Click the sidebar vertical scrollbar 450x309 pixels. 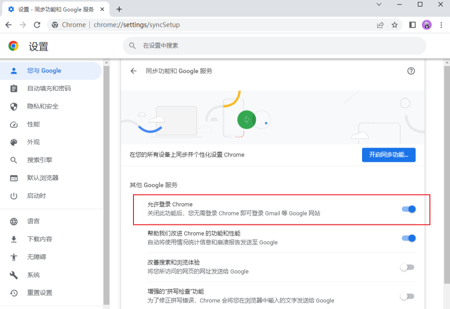coord(106,185)
